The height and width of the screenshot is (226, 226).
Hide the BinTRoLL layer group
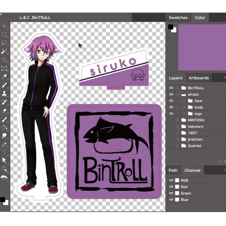tap(171, 88)
